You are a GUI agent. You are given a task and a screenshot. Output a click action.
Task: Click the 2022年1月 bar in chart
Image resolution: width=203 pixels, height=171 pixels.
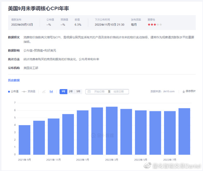(x=82, y=132)
